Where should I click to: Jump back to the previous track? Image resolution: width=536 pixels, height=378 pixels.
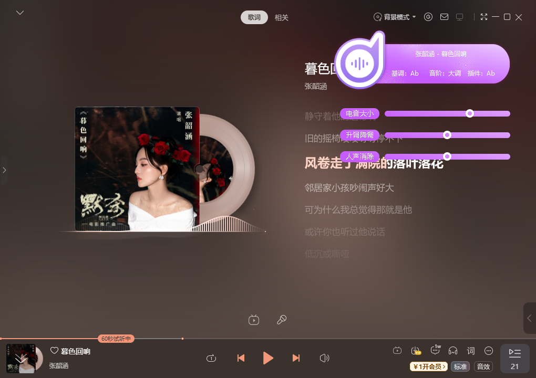241,358
